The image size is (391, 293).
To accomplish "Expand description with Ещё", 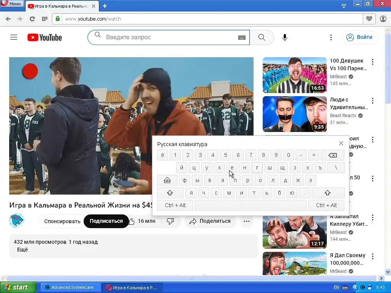I will pyautogui.click(x=23, y=250).
